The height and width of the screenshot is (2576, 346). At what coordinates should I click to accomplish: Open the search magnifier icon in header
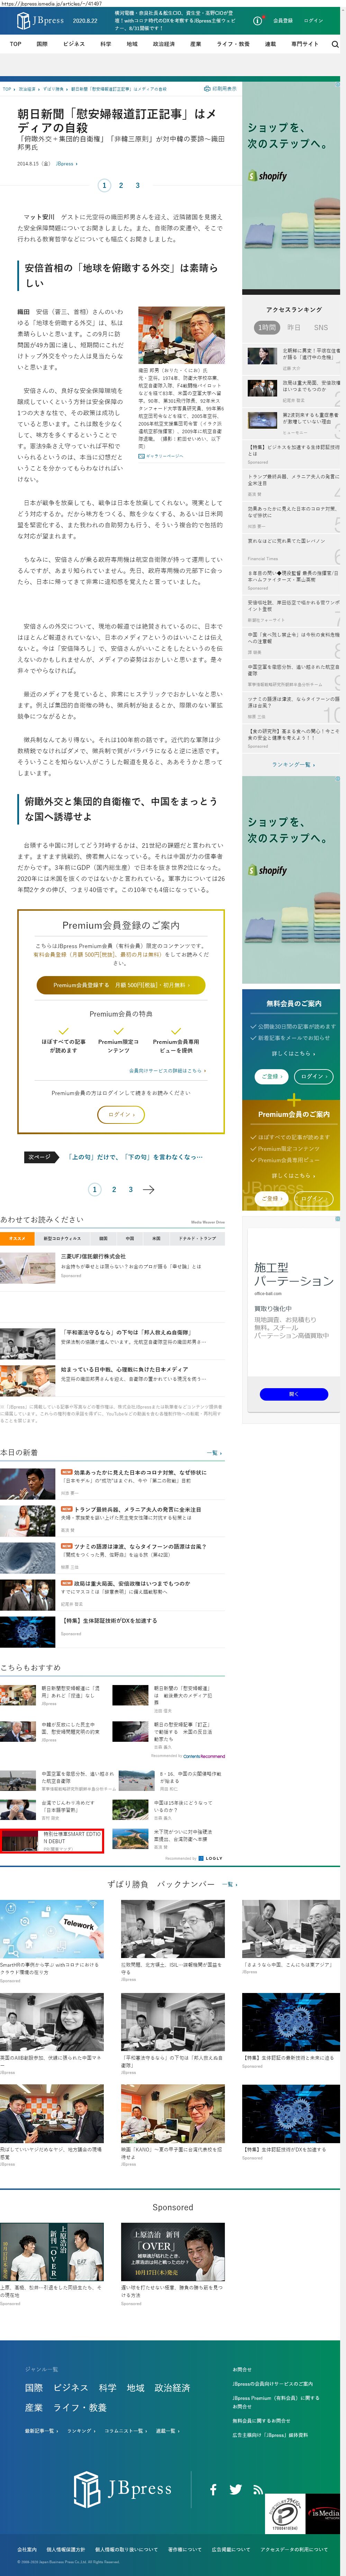coord(335,44)
